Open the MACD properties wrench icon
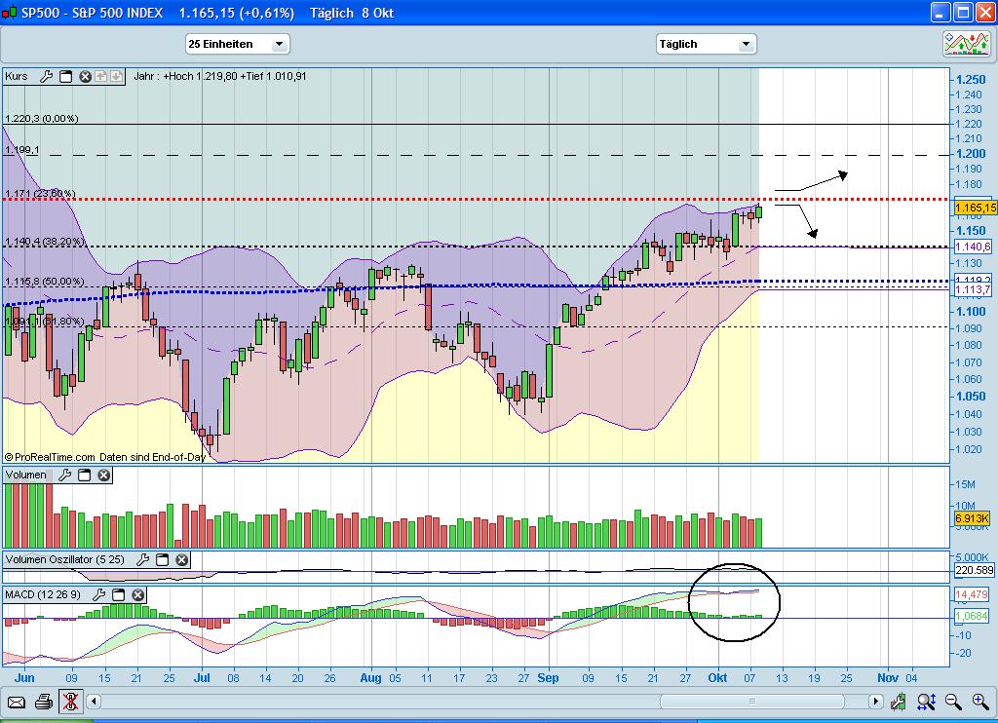The image size is (998, 723). [x=98, y=594]
